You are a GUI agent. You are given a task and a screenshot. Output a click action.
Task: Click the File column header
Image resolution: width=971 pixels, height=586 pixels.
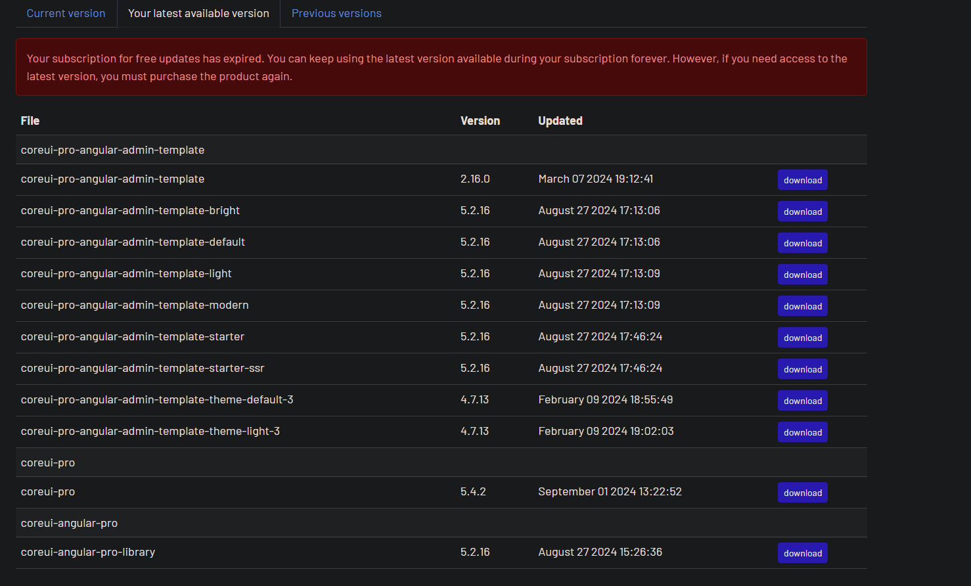(x=30, y=121)
